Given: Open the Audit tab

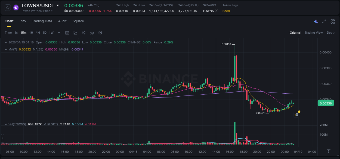Looking at the screenshot, I should pos(62,21).
